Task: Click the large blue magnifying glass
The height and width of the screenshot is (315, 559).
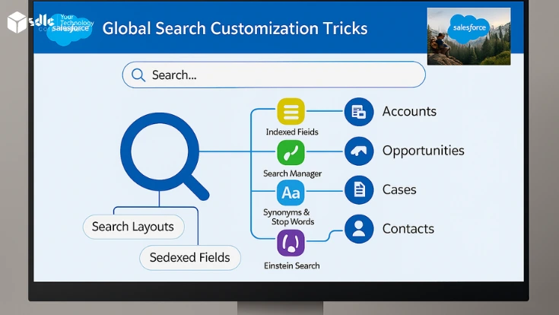Action: tap(164, 156)
